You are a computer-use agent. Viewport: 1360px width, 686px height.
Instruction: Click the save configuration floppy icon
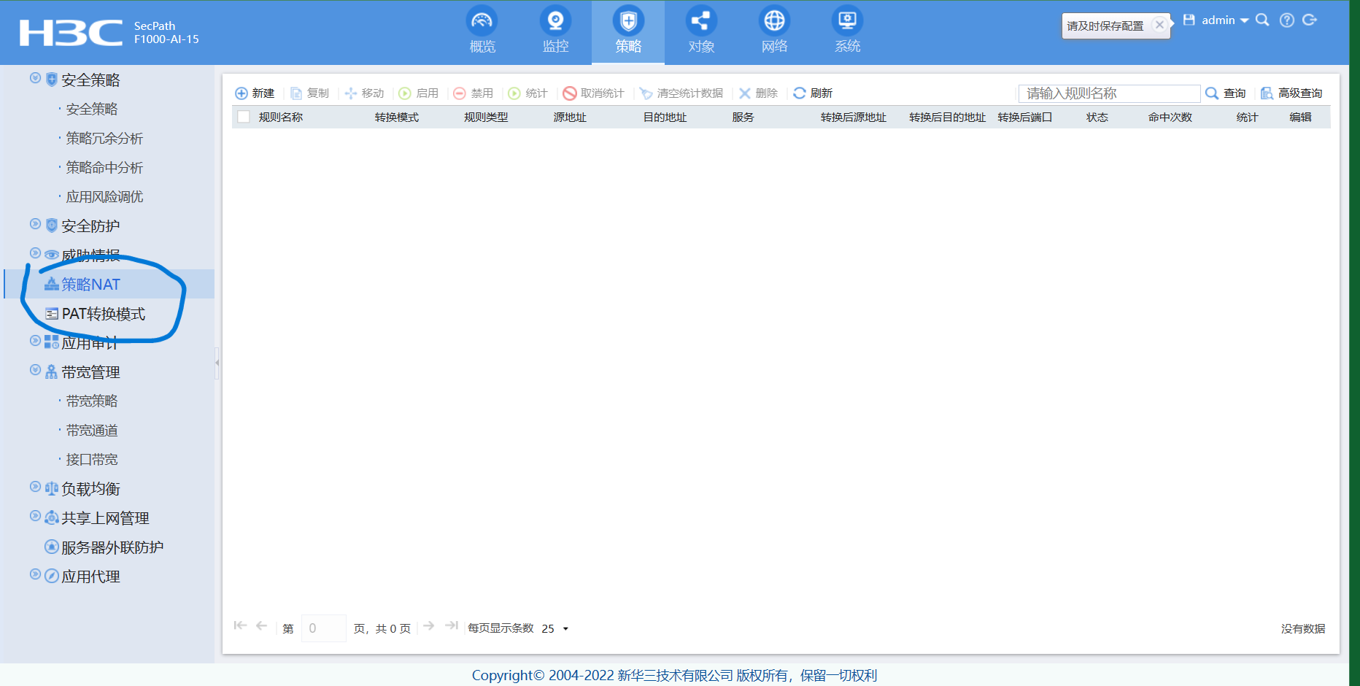1189,20
